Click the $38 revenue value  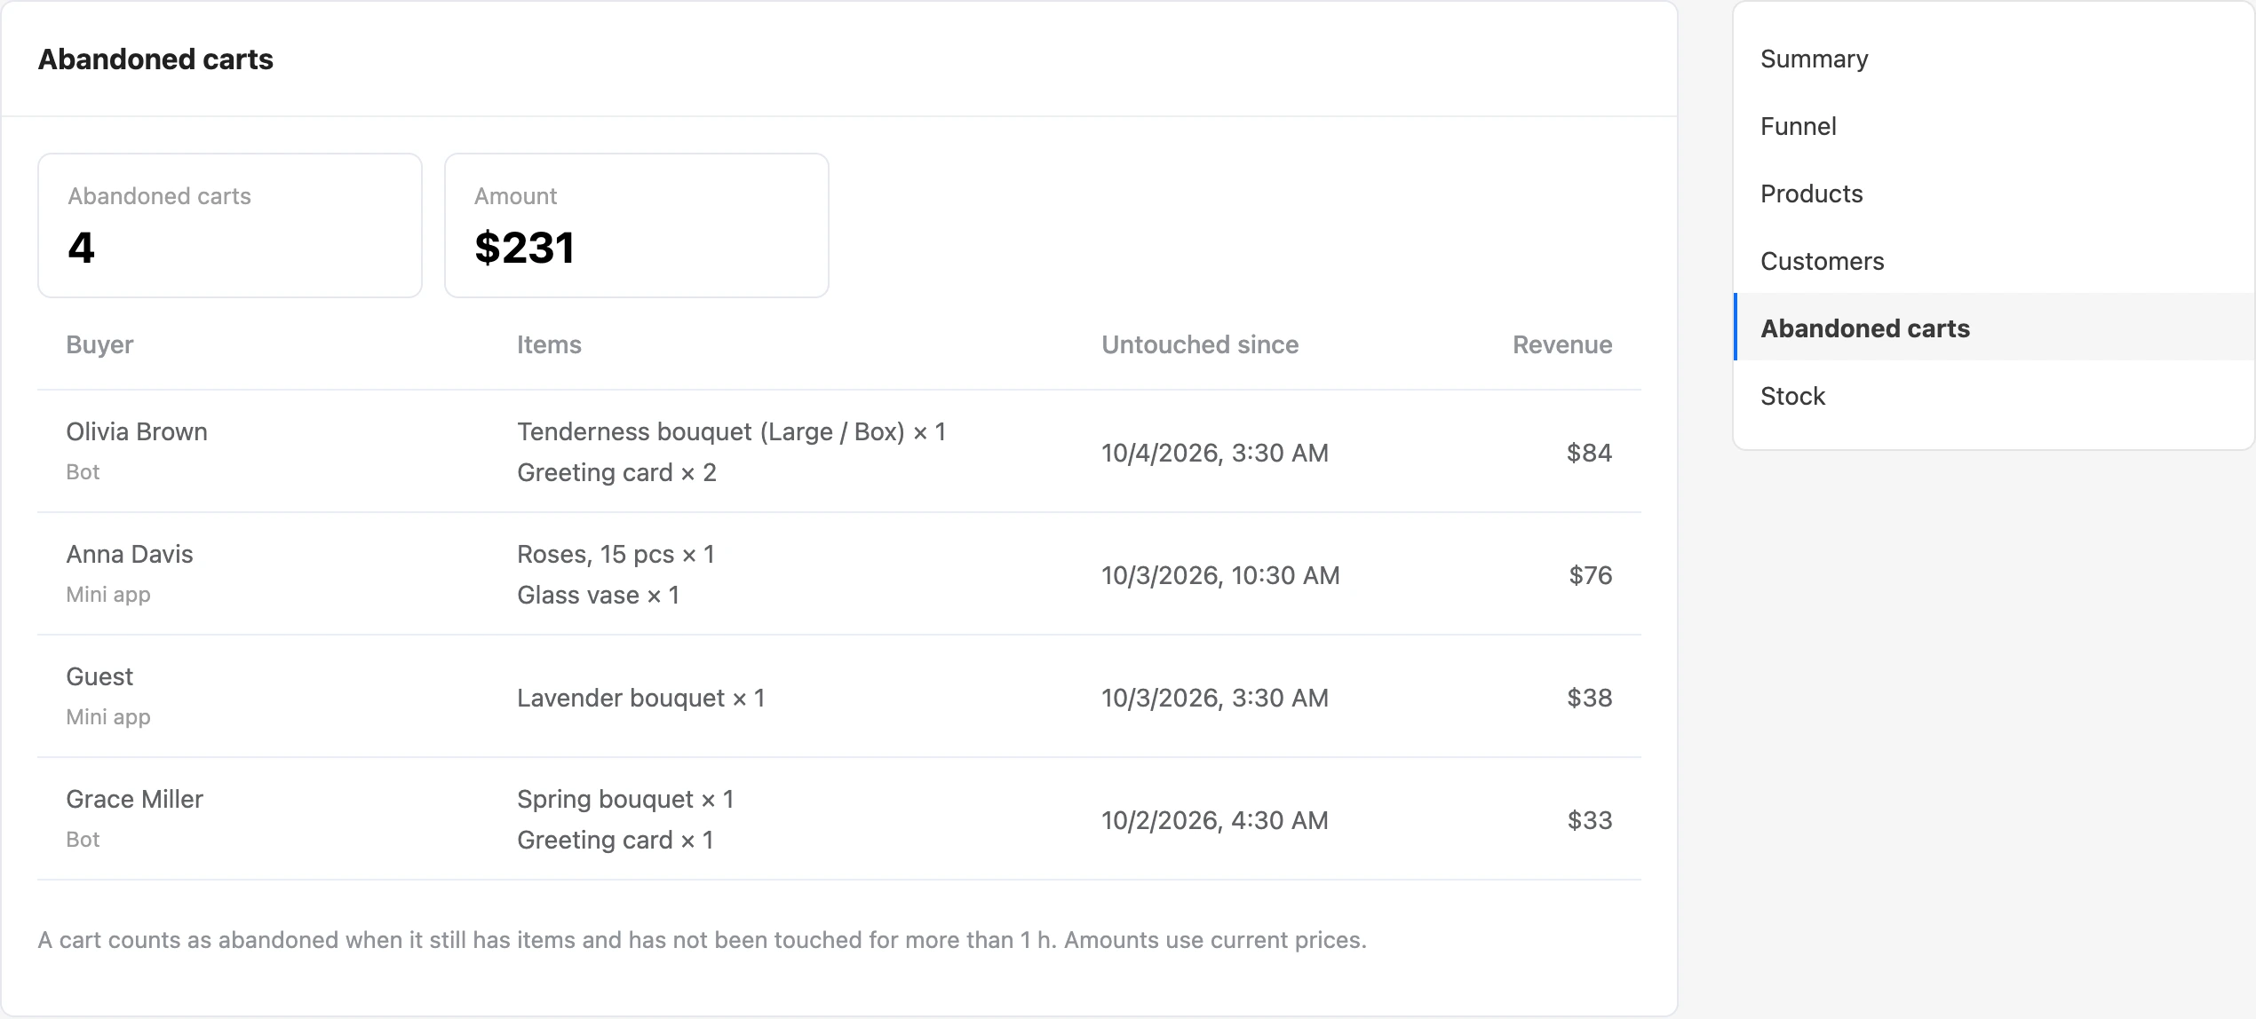[x=1589, y=698]
